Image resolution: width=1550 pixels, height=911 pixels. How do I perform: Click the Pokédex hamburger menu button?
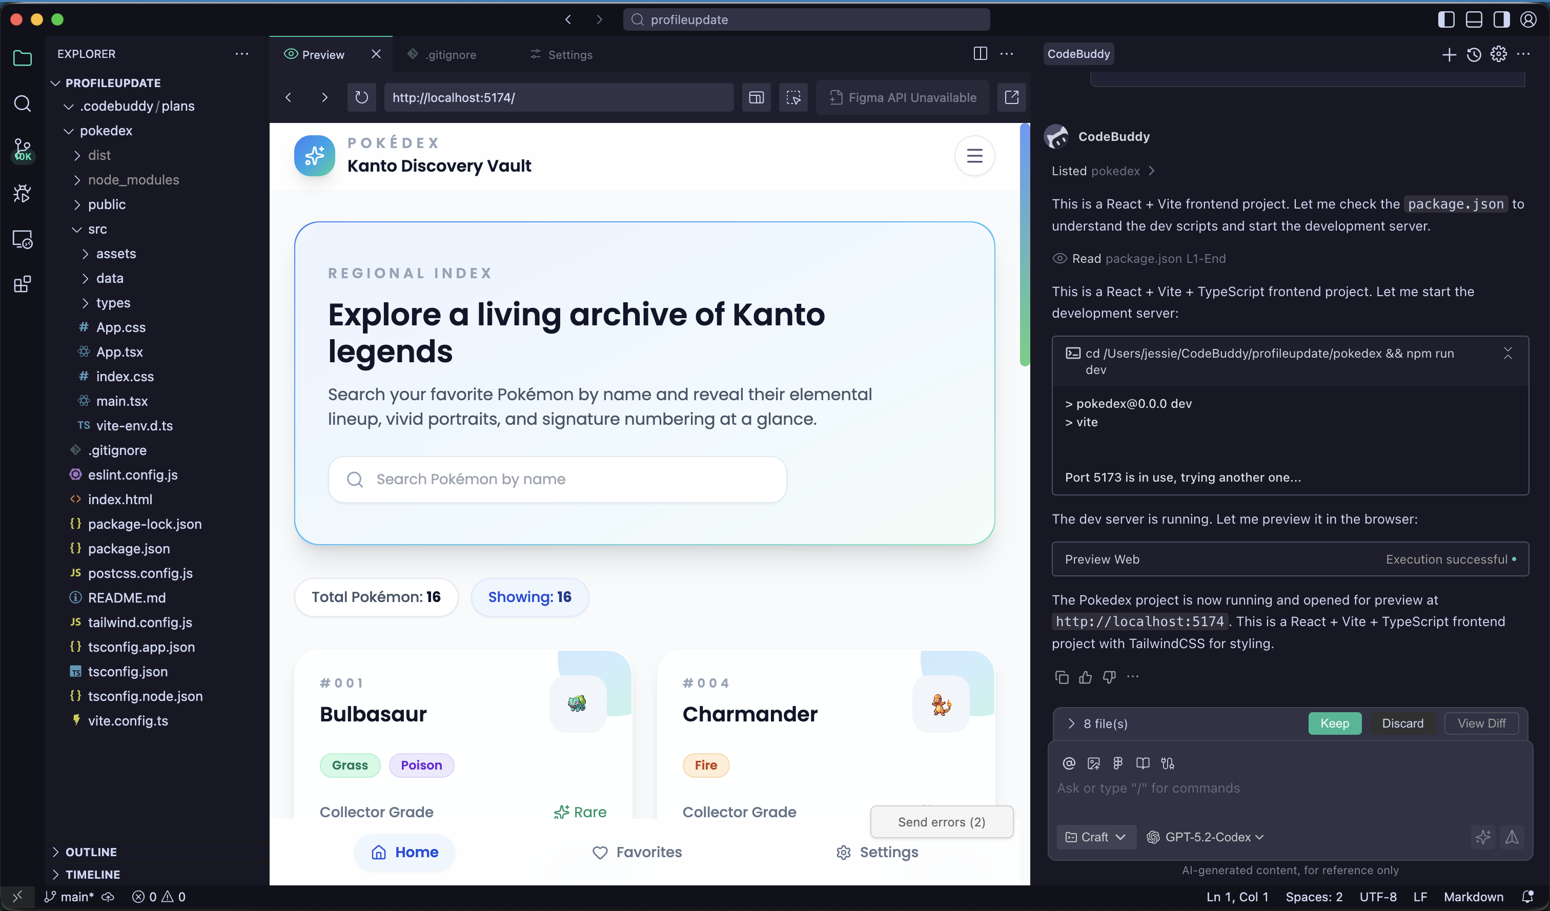click(974, 156)
